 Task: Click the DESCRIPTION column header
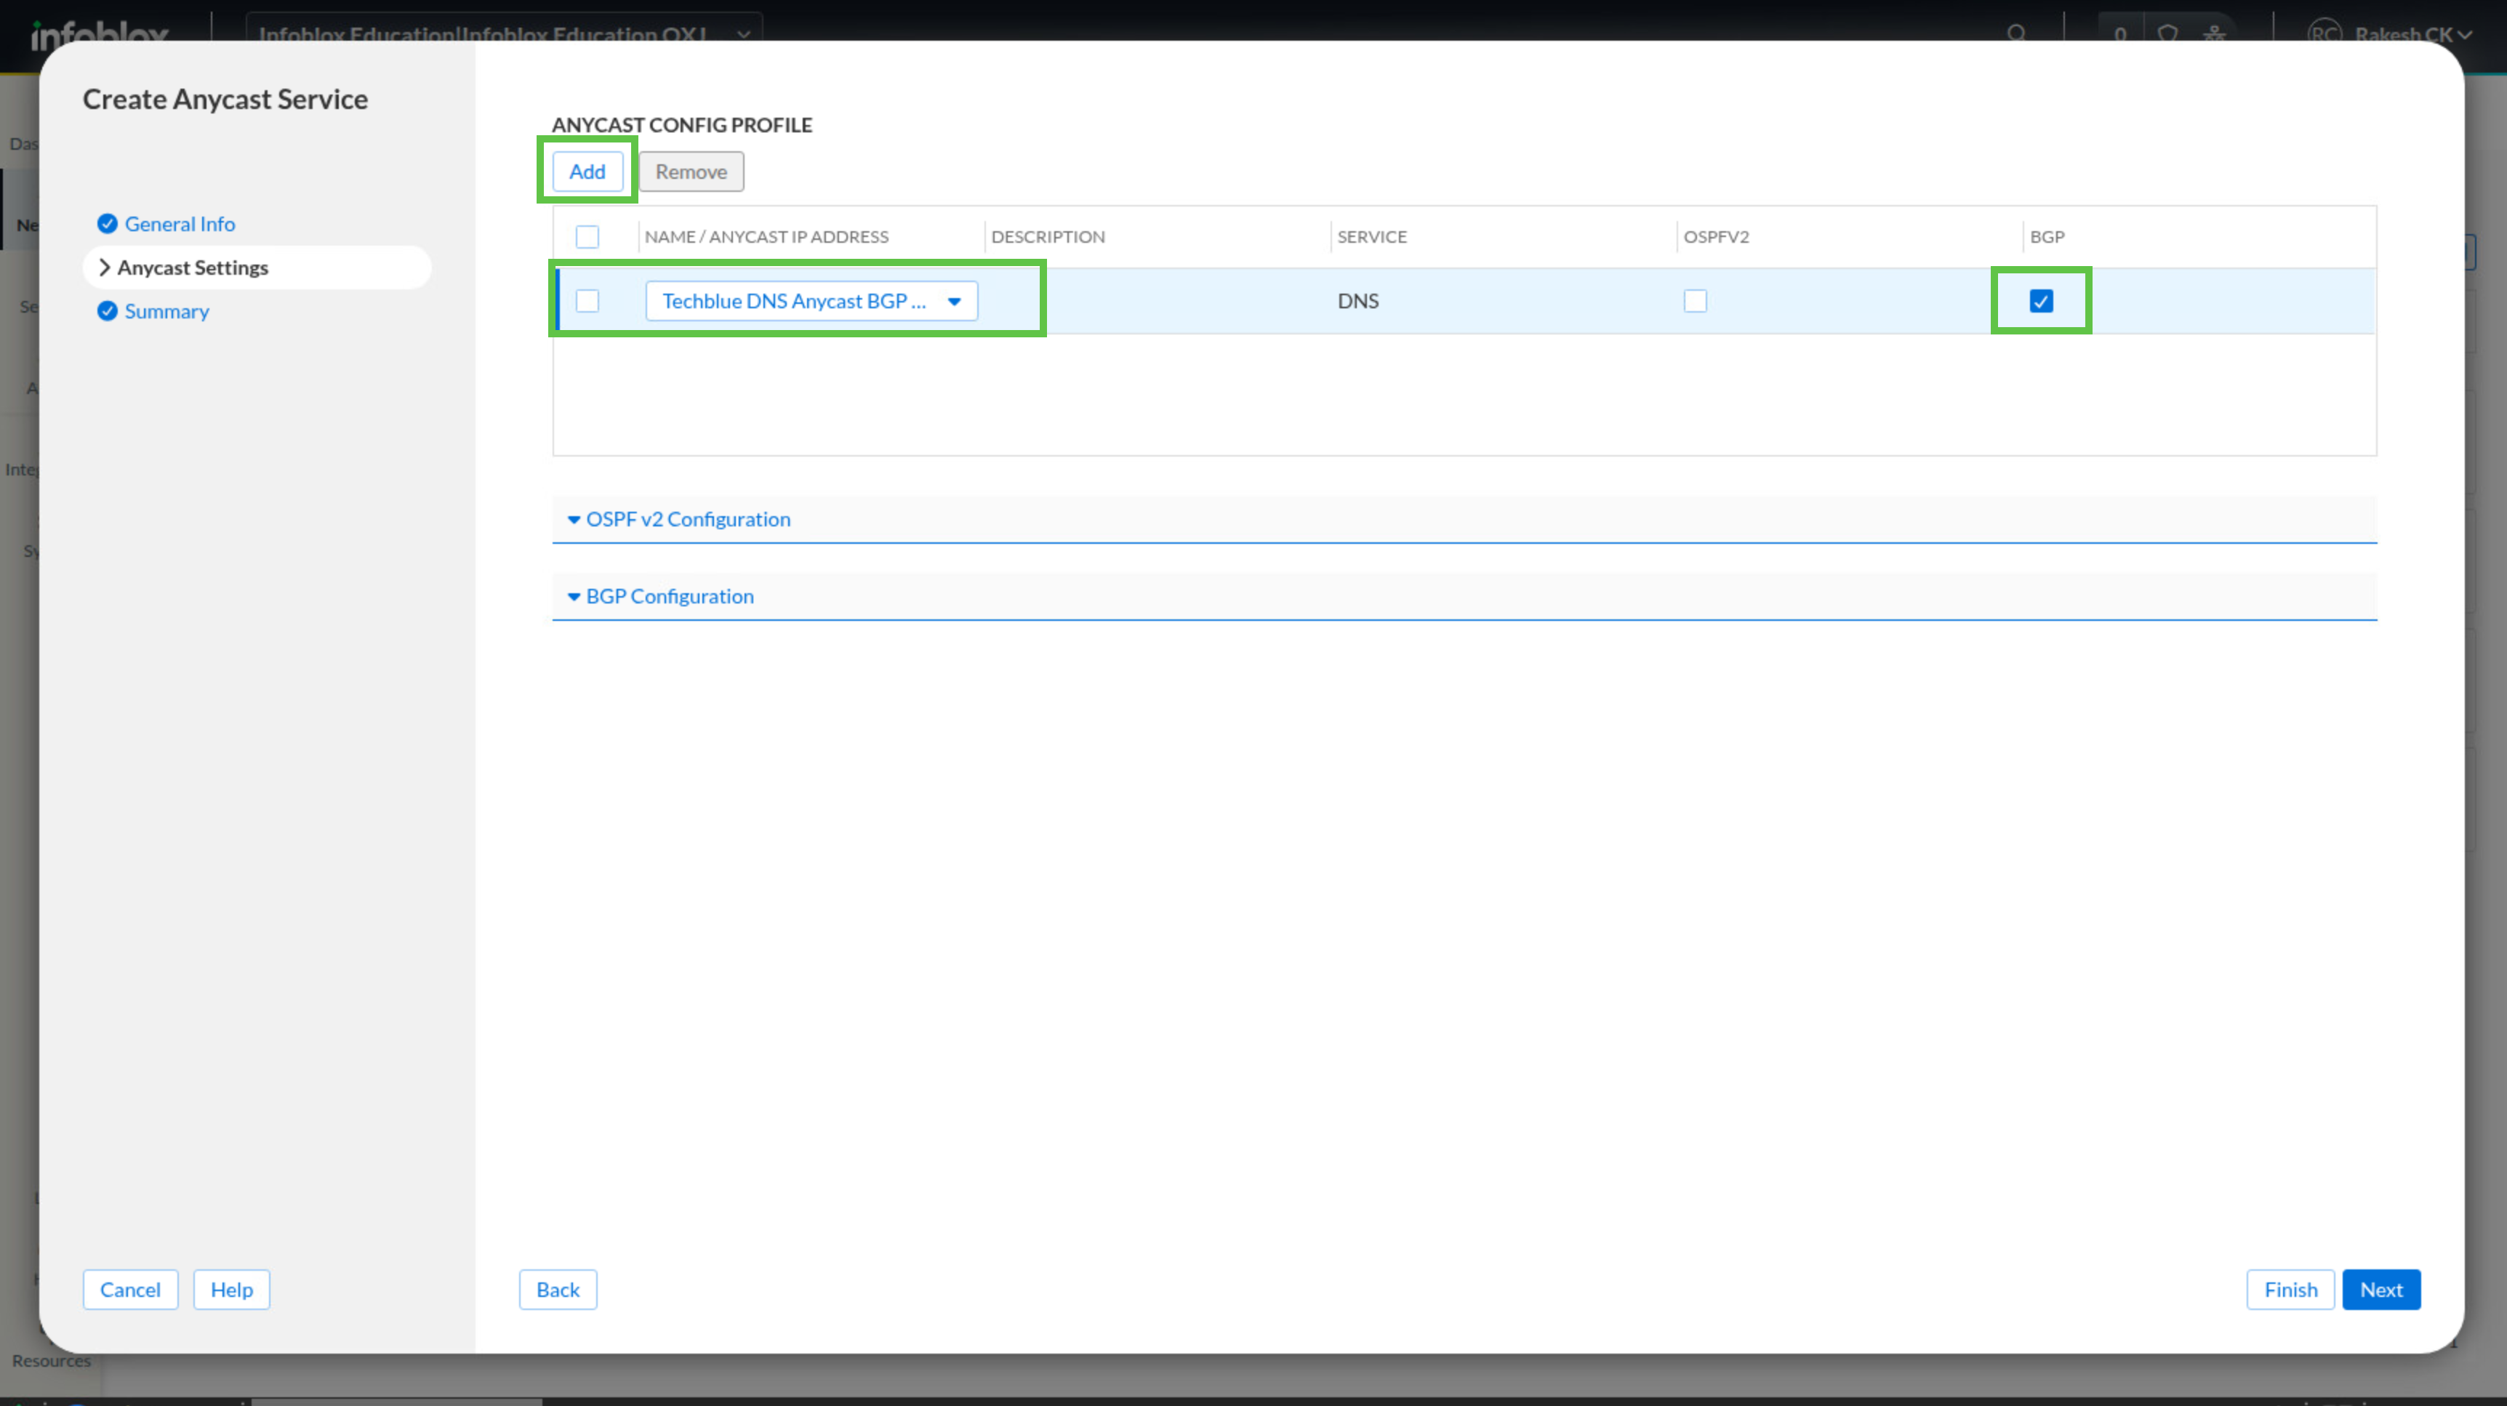1047,236
